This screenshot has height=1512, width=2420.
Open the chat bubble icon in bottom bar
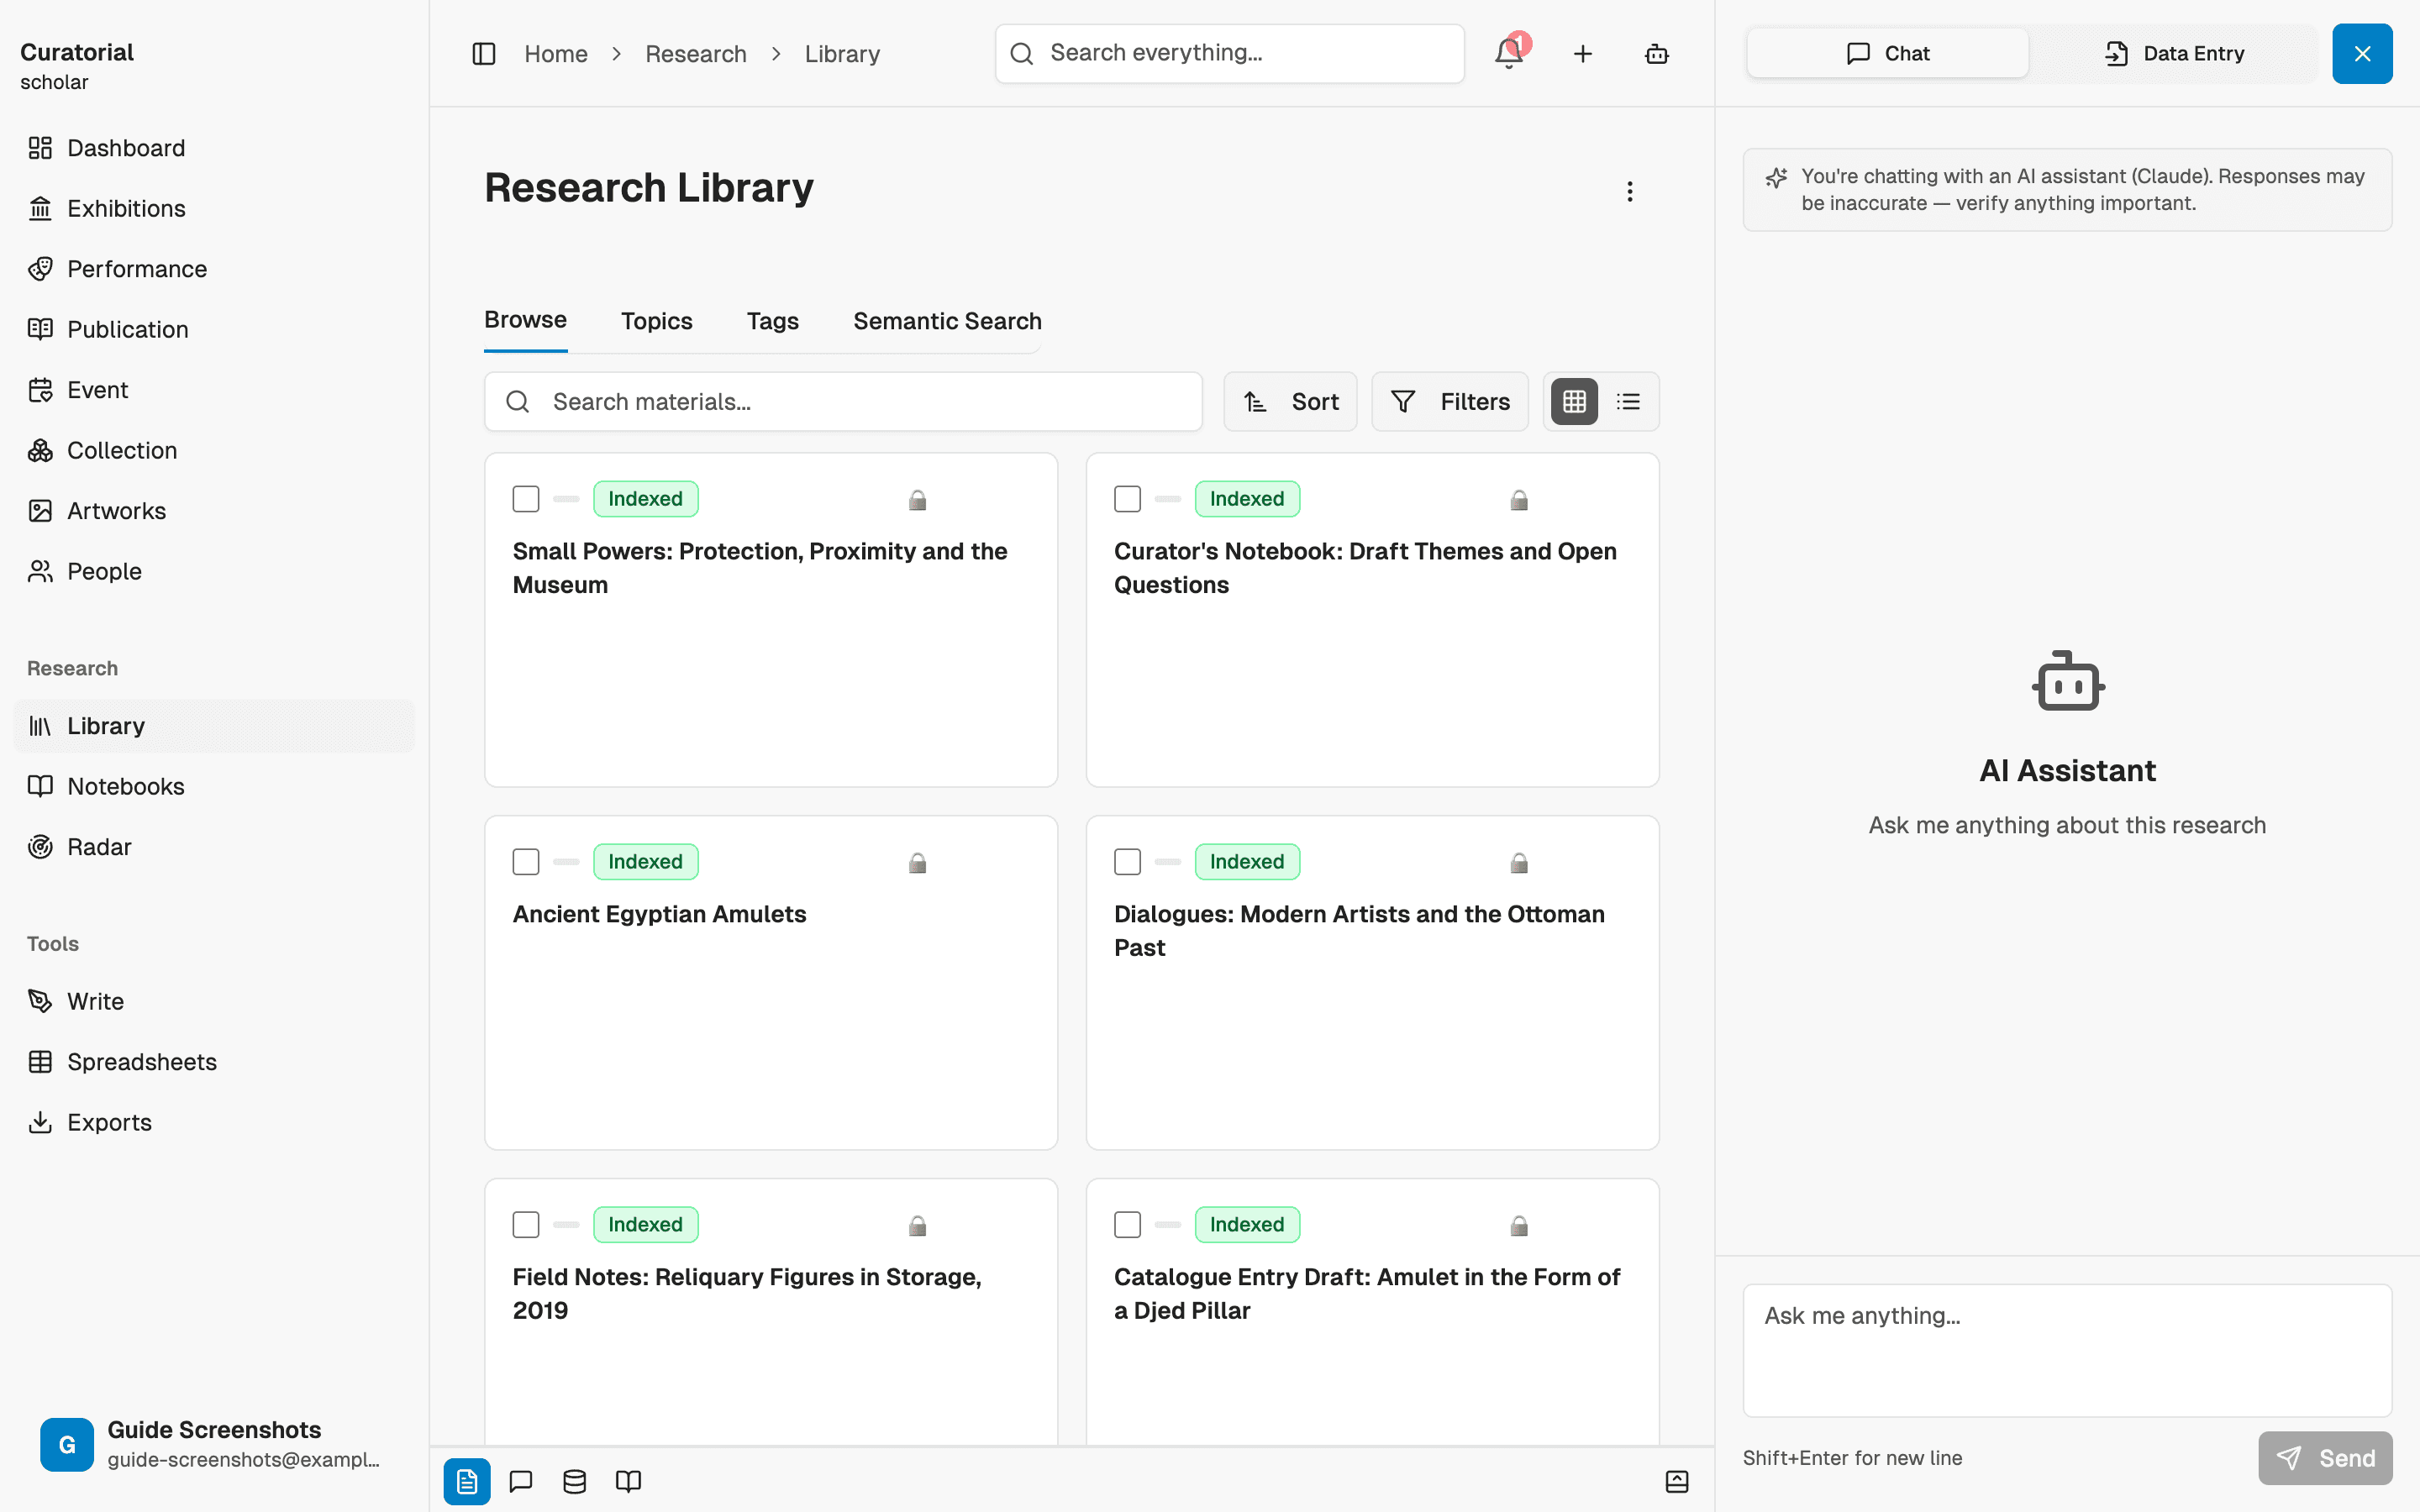click(x=521, y=1481)
